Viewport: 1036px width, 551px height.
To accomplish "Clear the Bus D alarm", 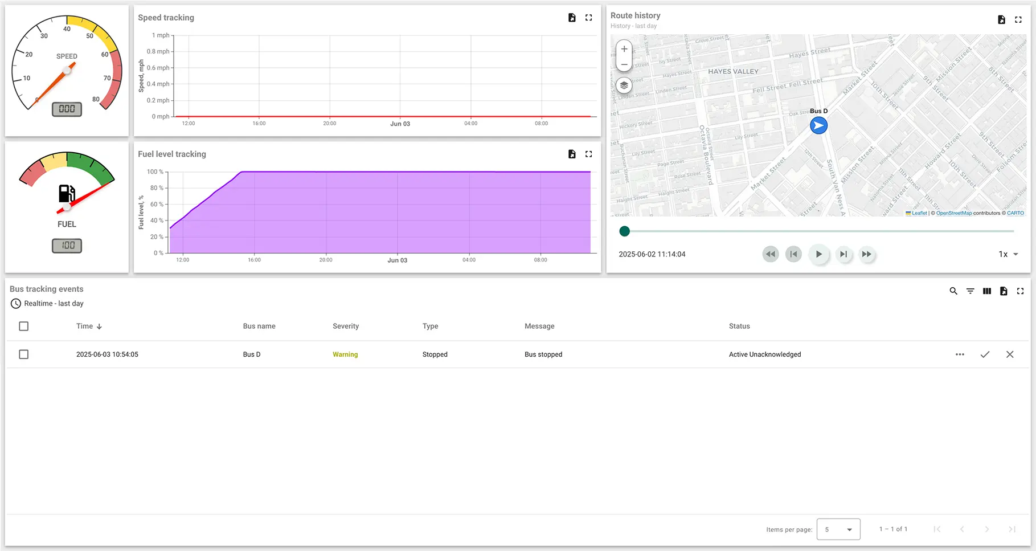I will 1010,354.
